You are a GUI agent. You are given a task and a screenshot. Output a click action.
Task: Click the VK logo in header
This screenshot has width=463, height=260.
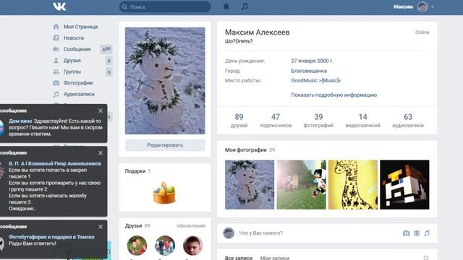pyautogui.click(x=59, y=6)
